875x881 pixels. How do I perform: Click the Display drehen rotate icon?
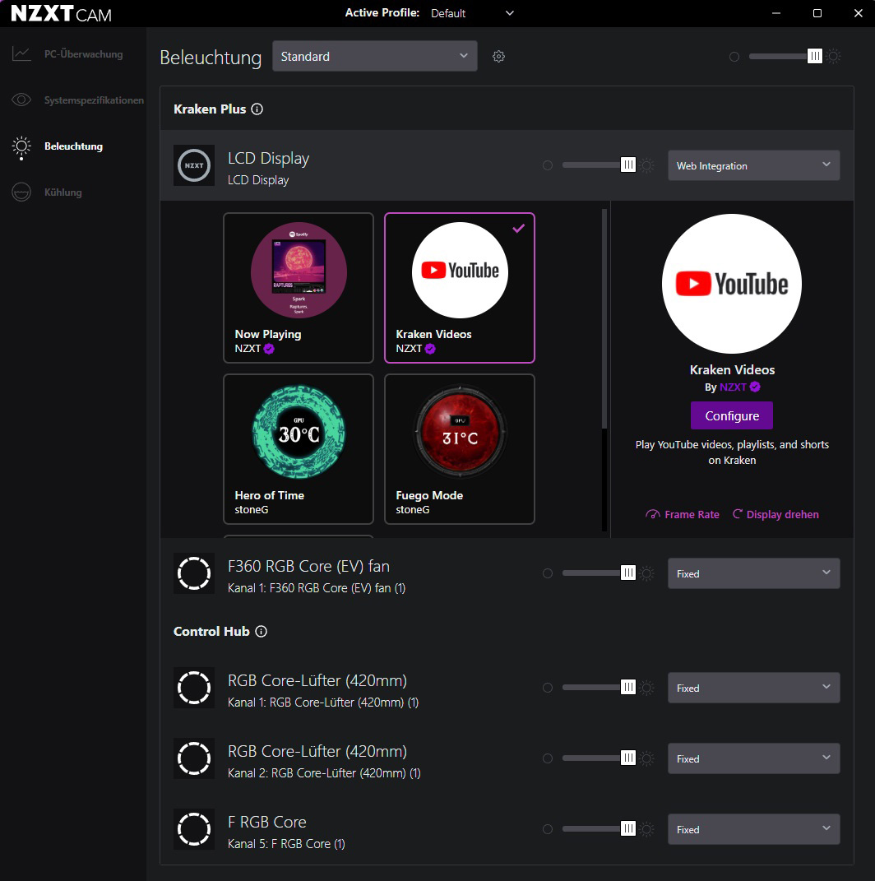738,513
